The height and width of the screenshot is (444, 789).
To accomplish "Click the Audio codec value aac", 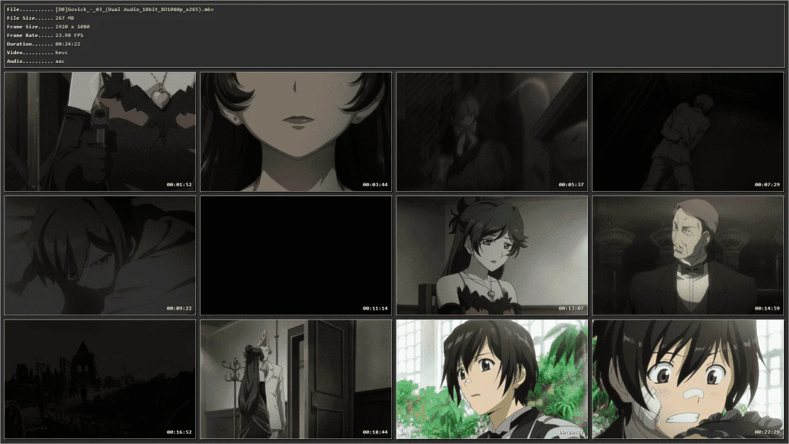I will [x=60, y=62].
